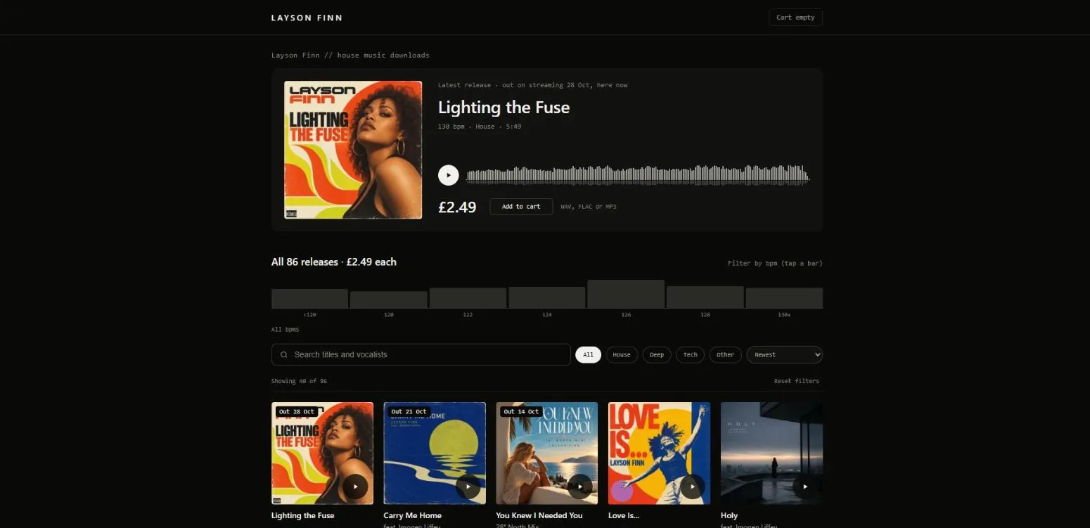
Task: Select the 124 bpm histogram bar
Action: [x=547, y=297]
